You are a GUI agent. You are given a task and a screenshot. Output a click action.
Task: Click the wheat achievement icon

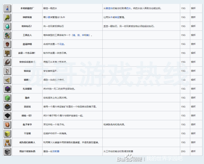[x=7, y=17]
